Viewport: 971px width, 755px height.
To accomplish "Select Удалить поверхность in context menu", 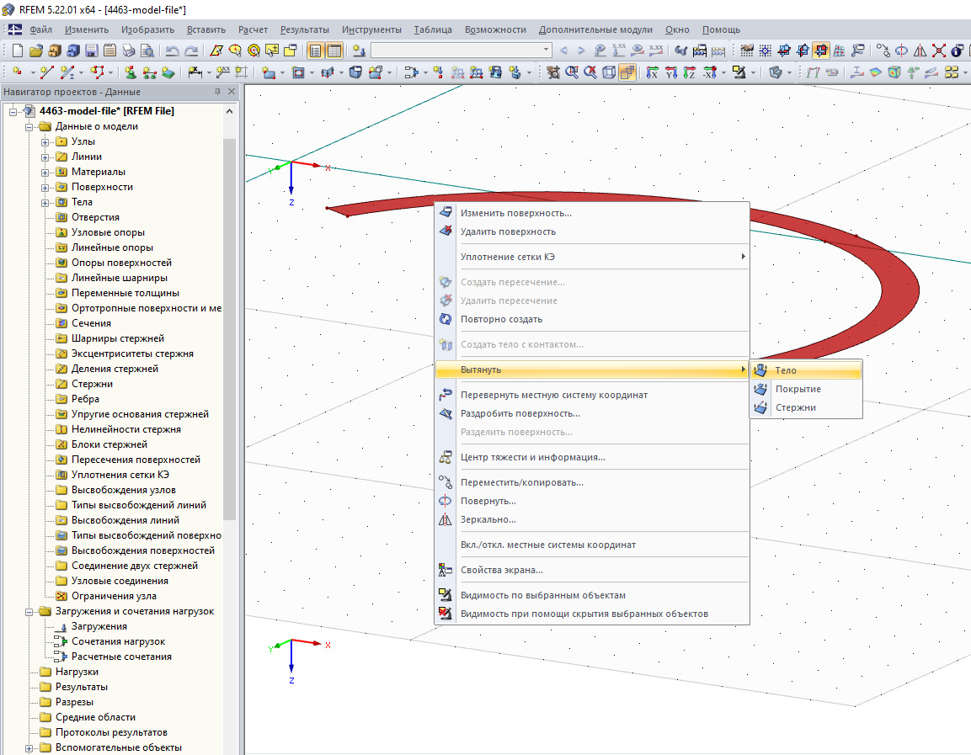I will pyautogui.click(x=592, y=231).
